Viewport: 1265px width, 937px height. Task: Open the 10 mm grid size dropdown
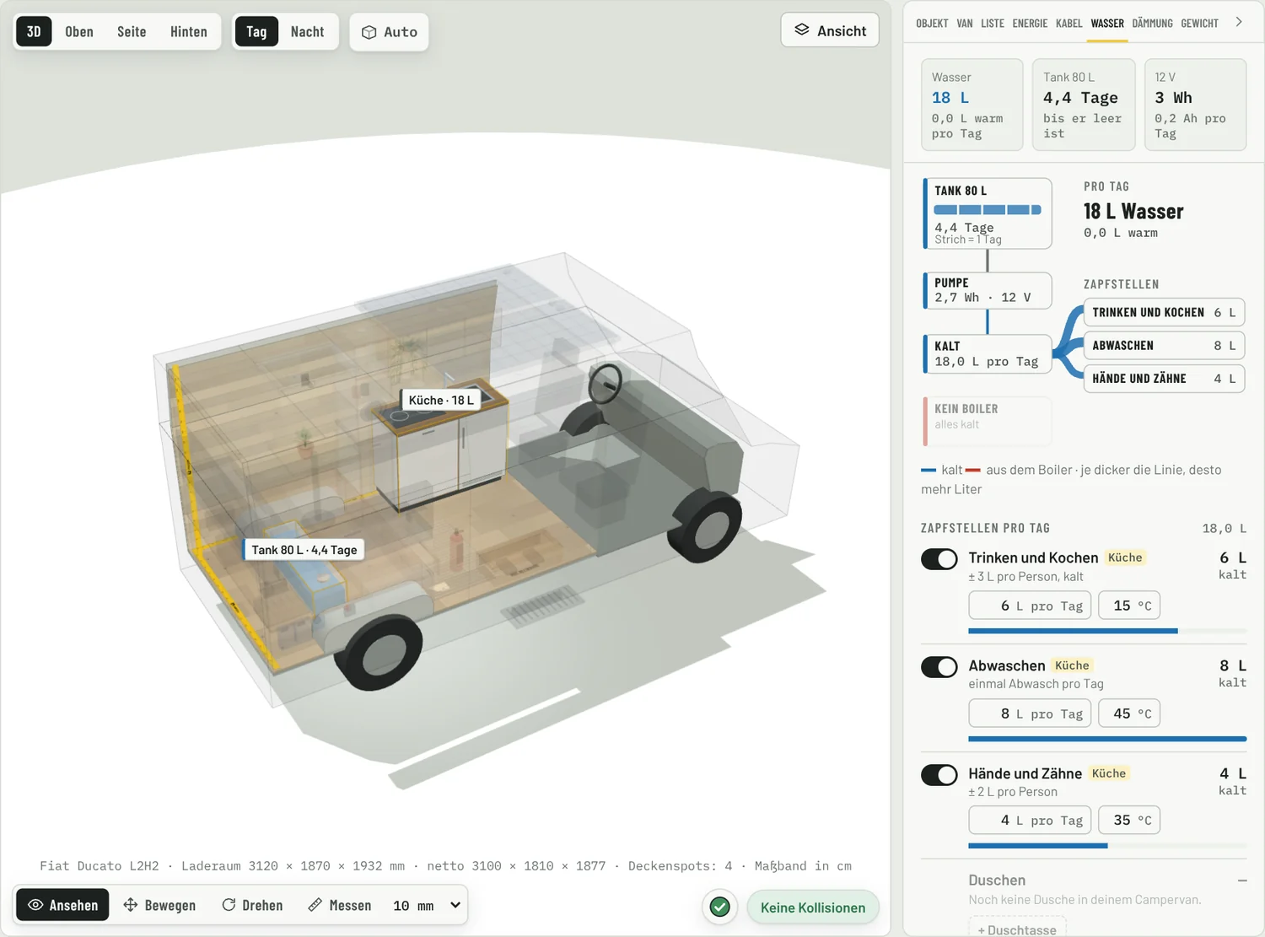point(427,905)
